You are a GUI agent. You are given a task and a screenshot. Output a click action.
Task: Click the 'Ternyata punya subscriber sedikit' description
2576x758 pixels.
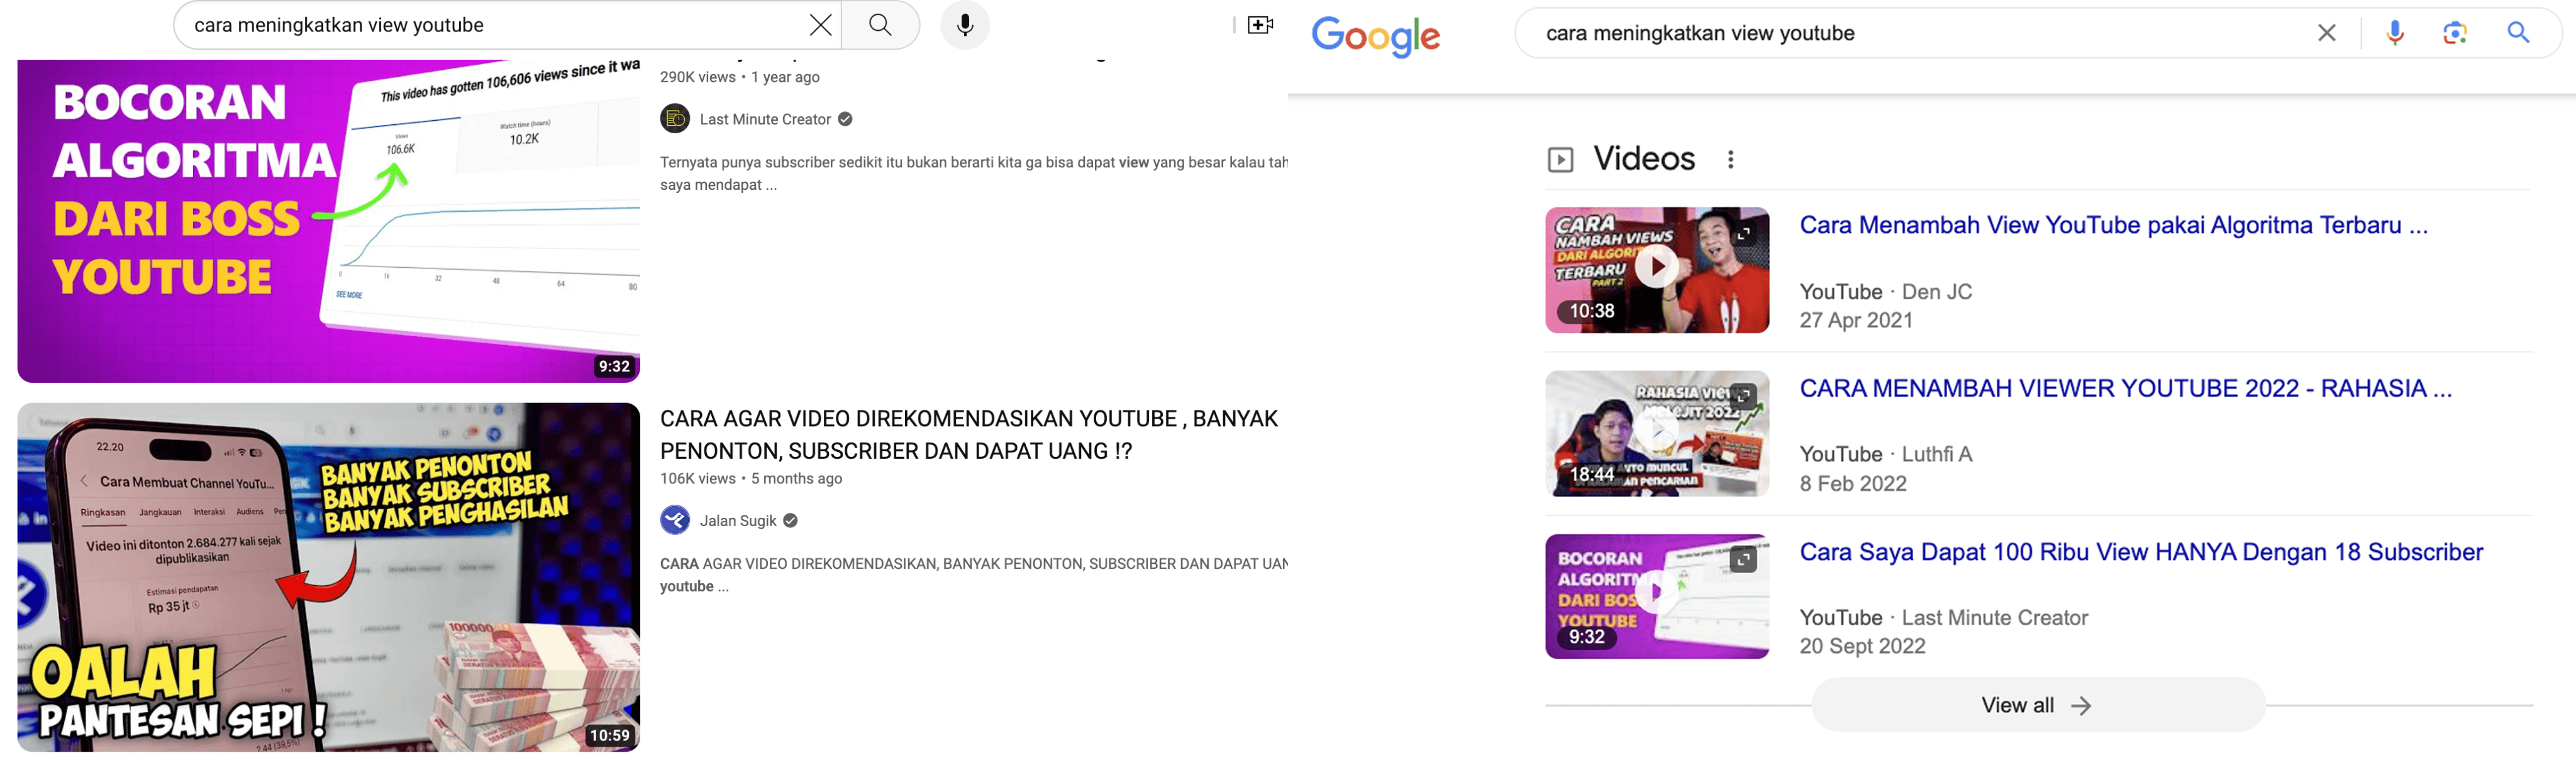973,173
